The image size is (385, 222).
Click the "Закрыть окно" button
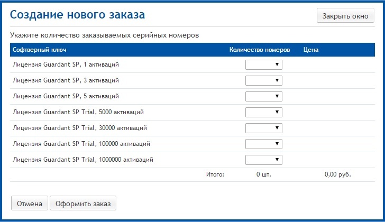click(345, 16)
